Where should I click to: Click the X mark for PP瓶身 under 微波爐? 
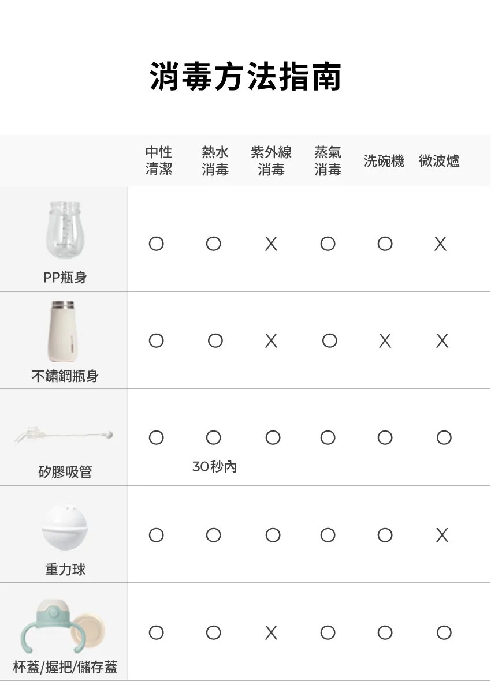[x=440, y=245]
